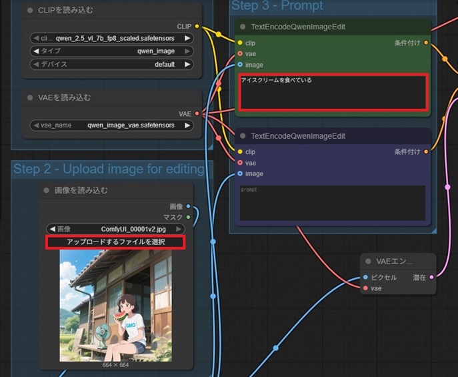Click the blue ピクセル input connector
Viewport: 458px width, 377px height.
point(365,277)
